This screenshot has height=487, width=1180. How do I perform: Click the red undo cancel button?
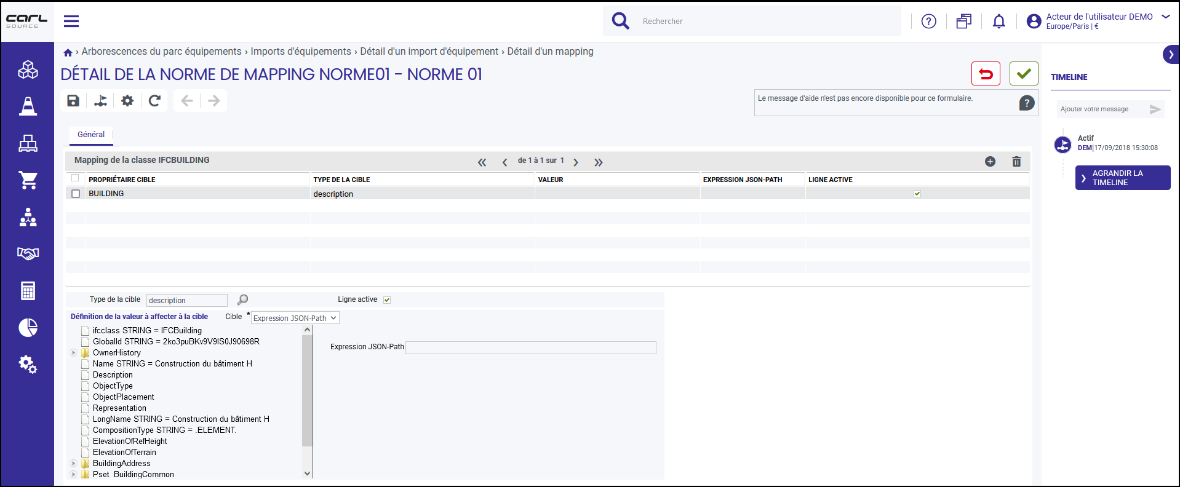(x=986, y=74)
